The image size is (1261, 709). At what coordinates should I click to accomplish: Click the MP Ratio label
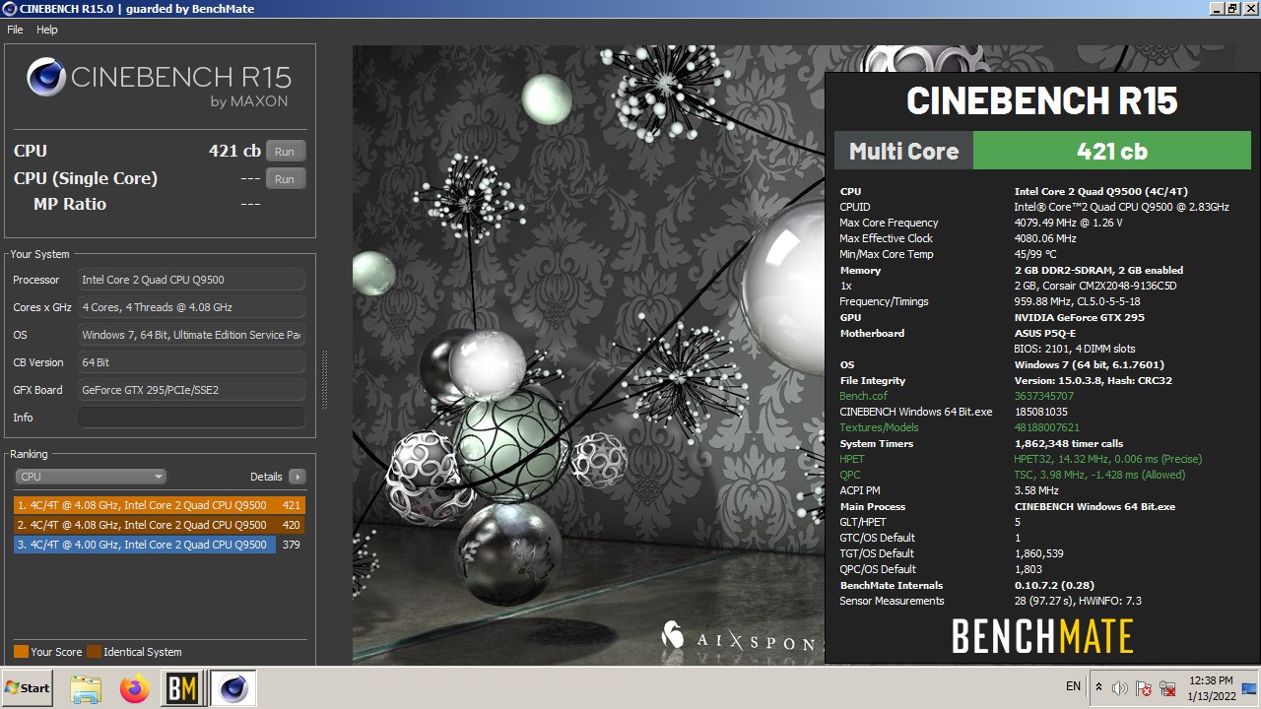point(70,204)
